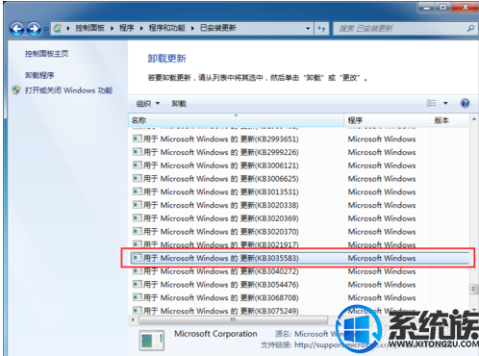Click the update icon of KB3035583

coord(138,258)
